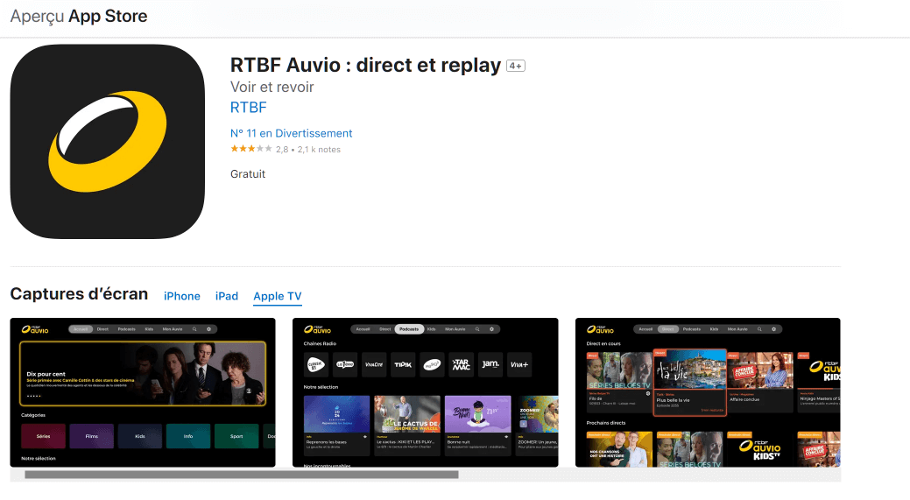Open the N° 11 en Divertissement ranking link
Image resolution: width=910 pixels, height=500 pixels.
[292, 133]
